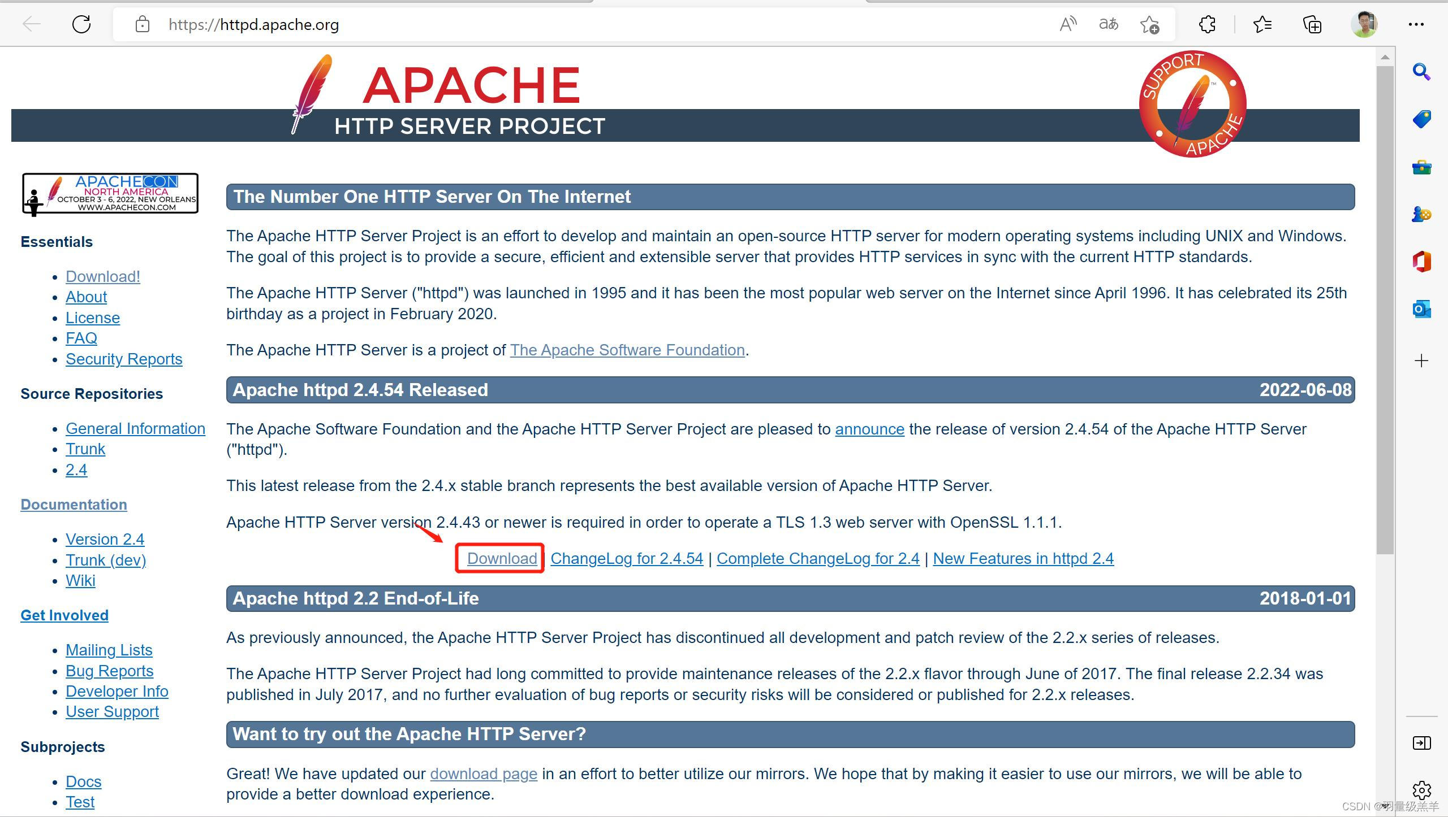Open Version 2.4 documentation link

pos(105,539)
